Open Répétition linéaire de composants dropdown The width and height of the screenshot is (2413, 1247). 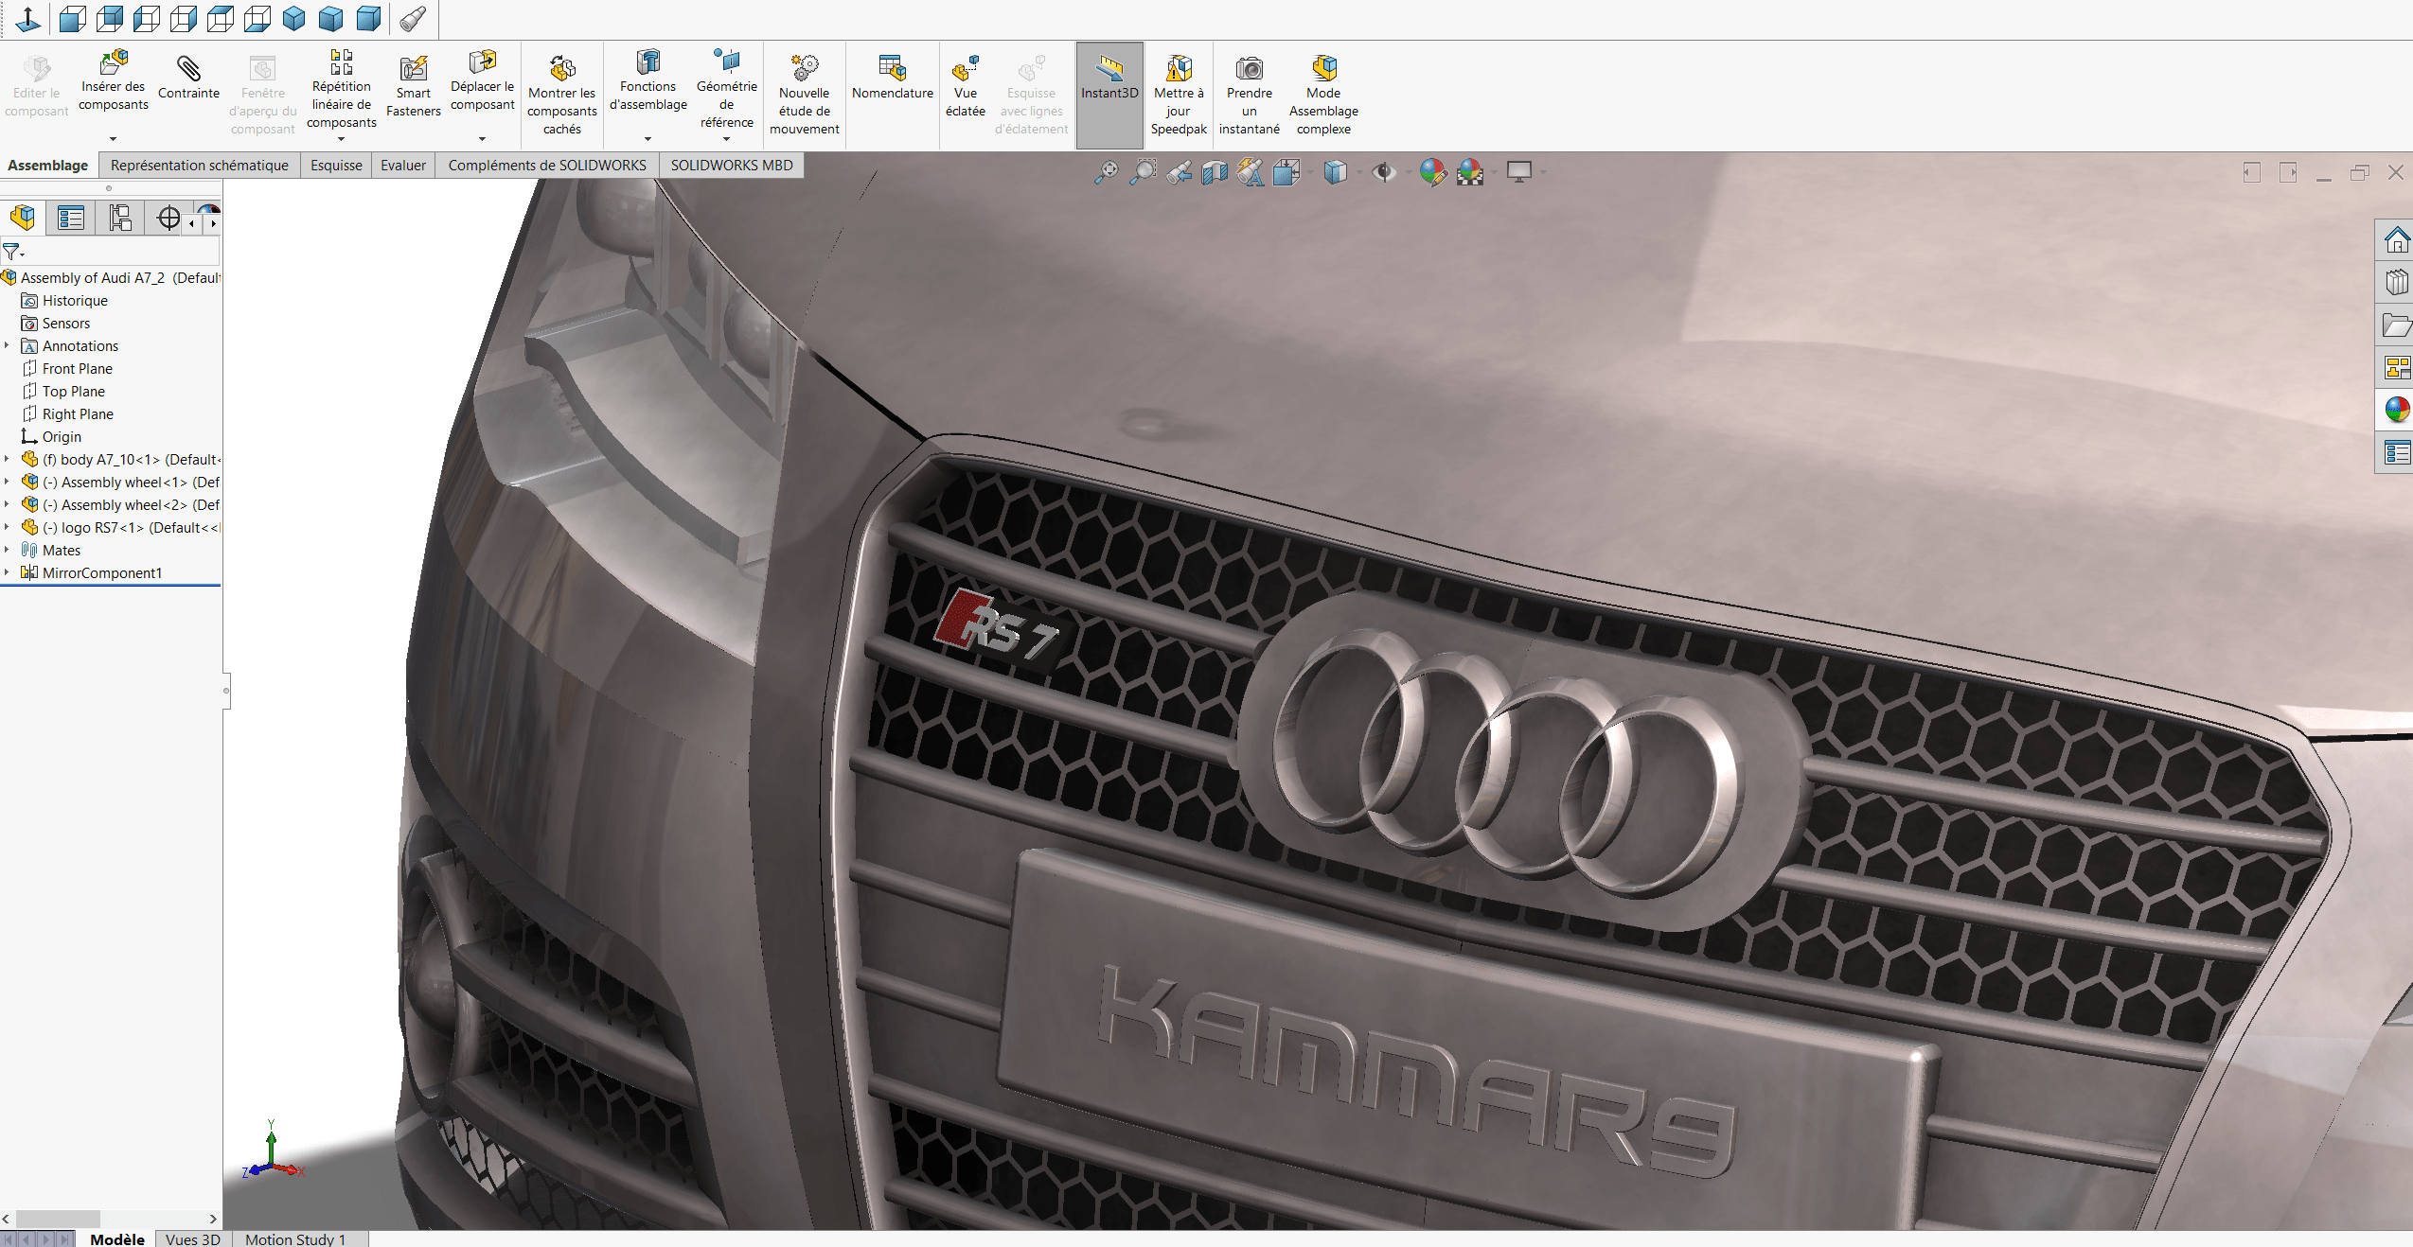pos(341,139)
